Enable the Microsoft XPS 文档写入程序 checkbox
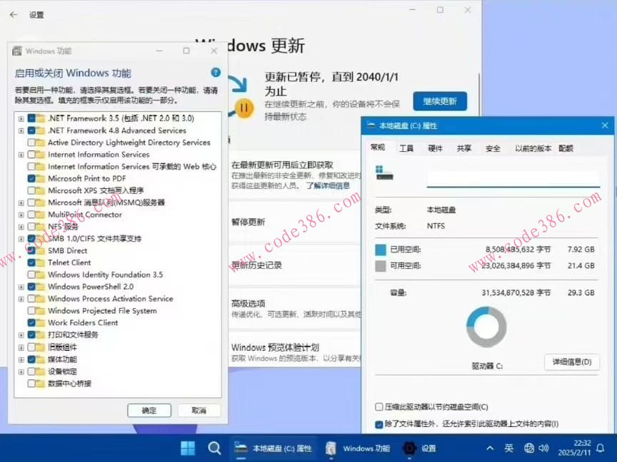 (31, 190)
